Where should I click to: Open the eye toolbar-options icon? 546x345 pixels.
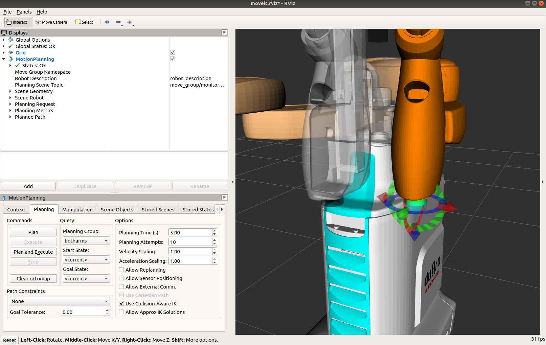(x=130, y=22)
